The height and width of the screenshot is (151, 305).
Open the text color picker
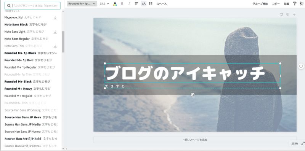click(x=115, y=4)
